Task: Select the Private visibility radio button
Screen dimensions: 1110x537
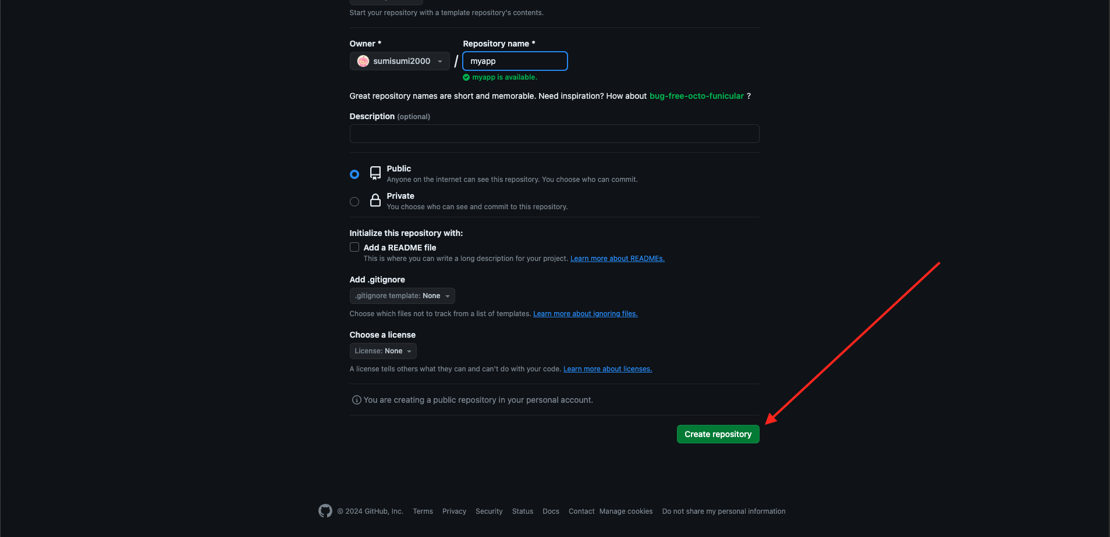Action: [354, 202]
